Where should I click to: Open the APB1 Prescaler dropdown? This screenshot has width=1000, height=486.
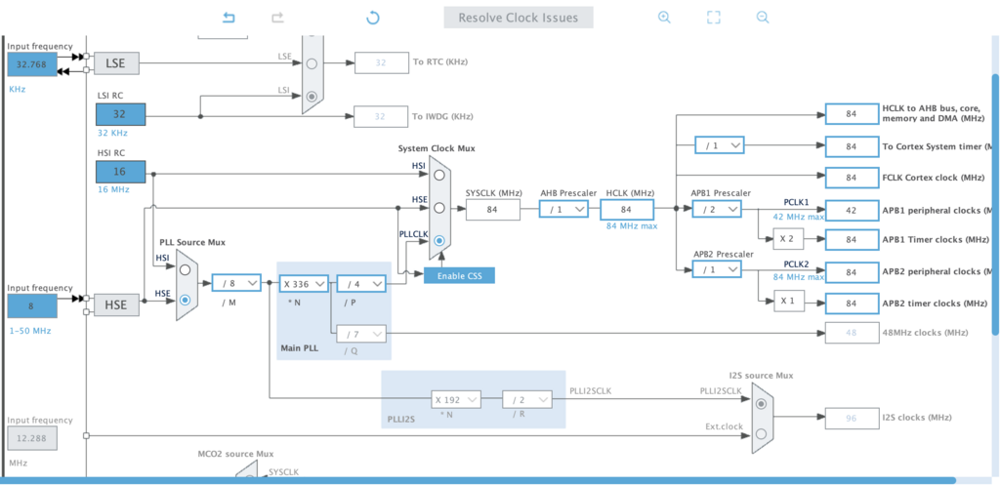pos(717,209)
